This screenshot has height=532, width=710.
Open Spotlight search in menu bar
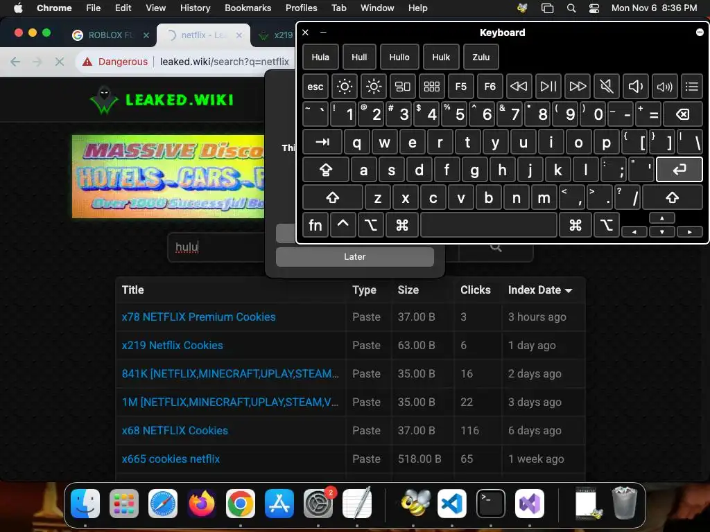[571, 8]
